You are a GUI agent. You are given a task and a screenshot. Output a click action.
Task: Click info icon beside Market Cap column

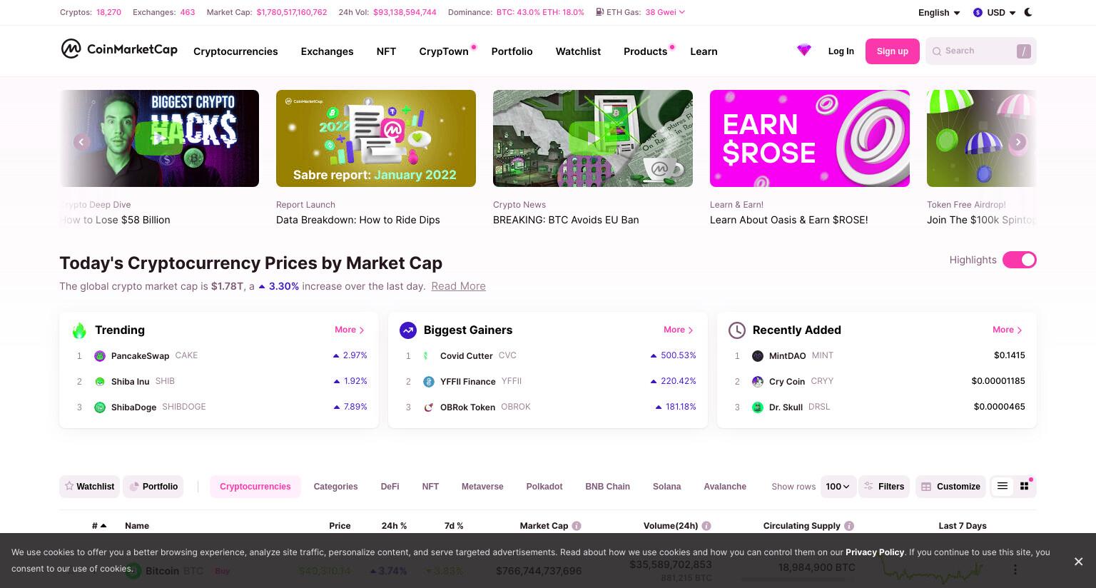click(577, 526)
